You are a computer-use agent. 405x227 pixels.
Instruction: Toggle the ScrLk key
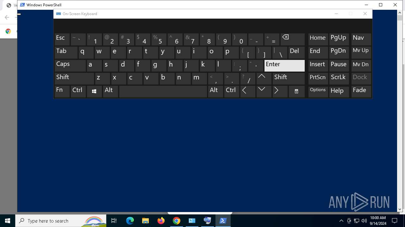(x=339, y=79)
